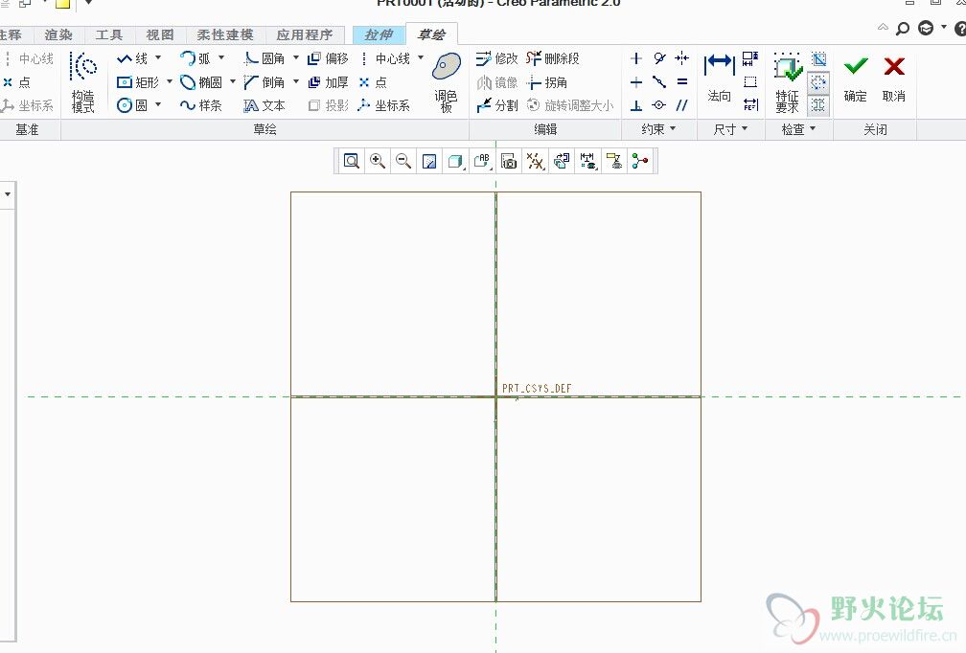Expand Rectangle (矩形) type dropdown arrow

coord(170,81)
